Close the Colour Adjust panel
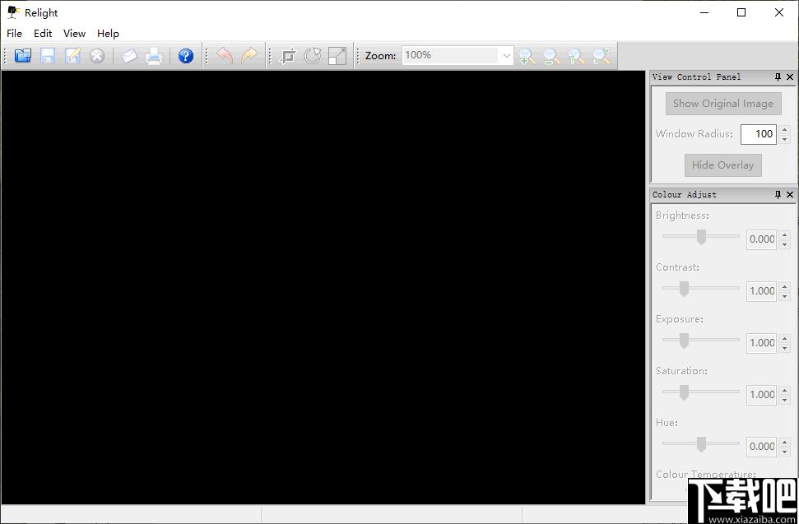Viewport: 799px width, 524px height. pyautogui.click(x=790, y=194)
